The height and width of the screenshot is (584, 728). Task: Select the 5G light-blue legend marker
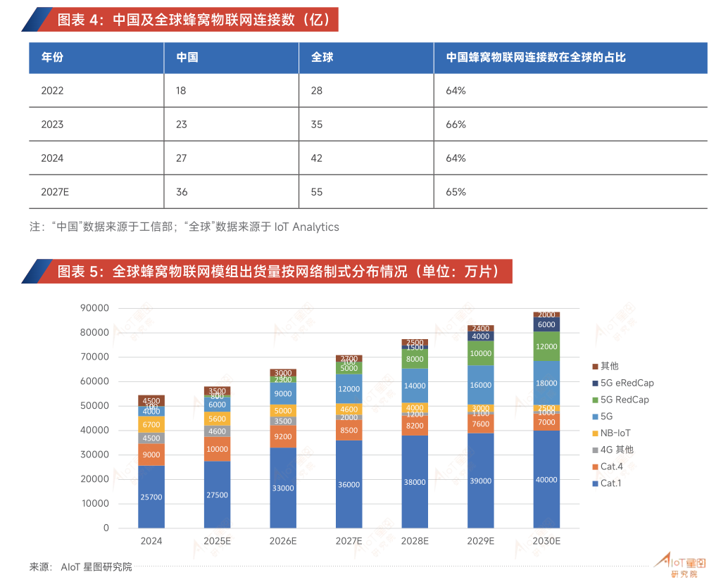596,416
